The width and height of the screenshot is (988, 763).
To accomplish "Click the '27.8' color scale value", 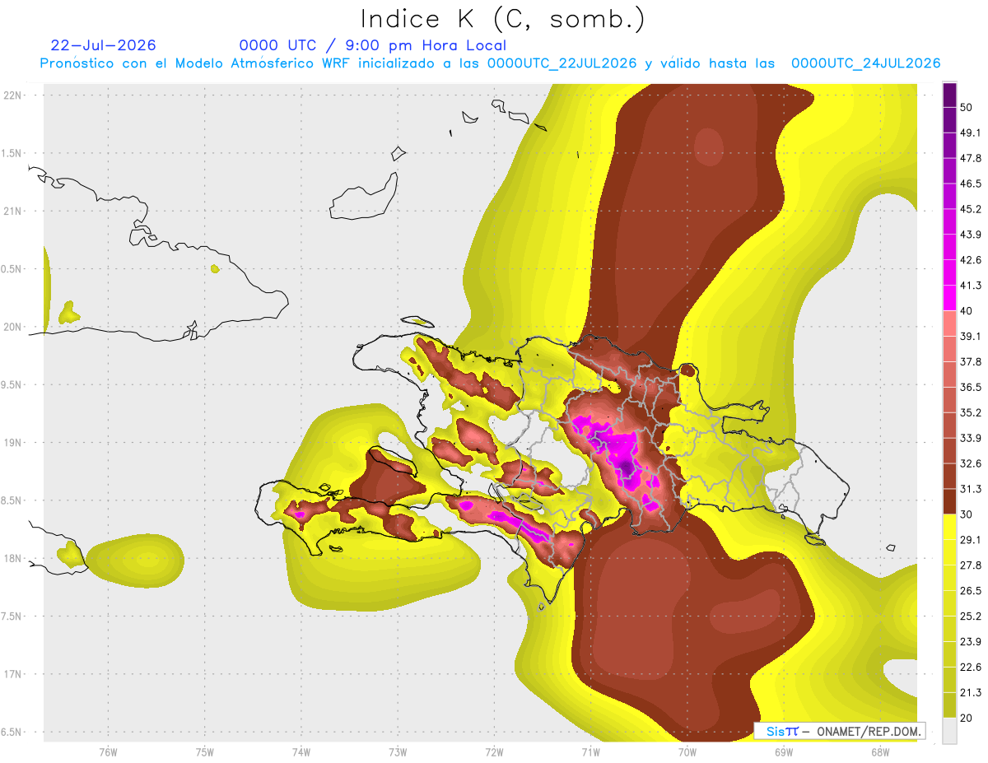I will 971,565.
